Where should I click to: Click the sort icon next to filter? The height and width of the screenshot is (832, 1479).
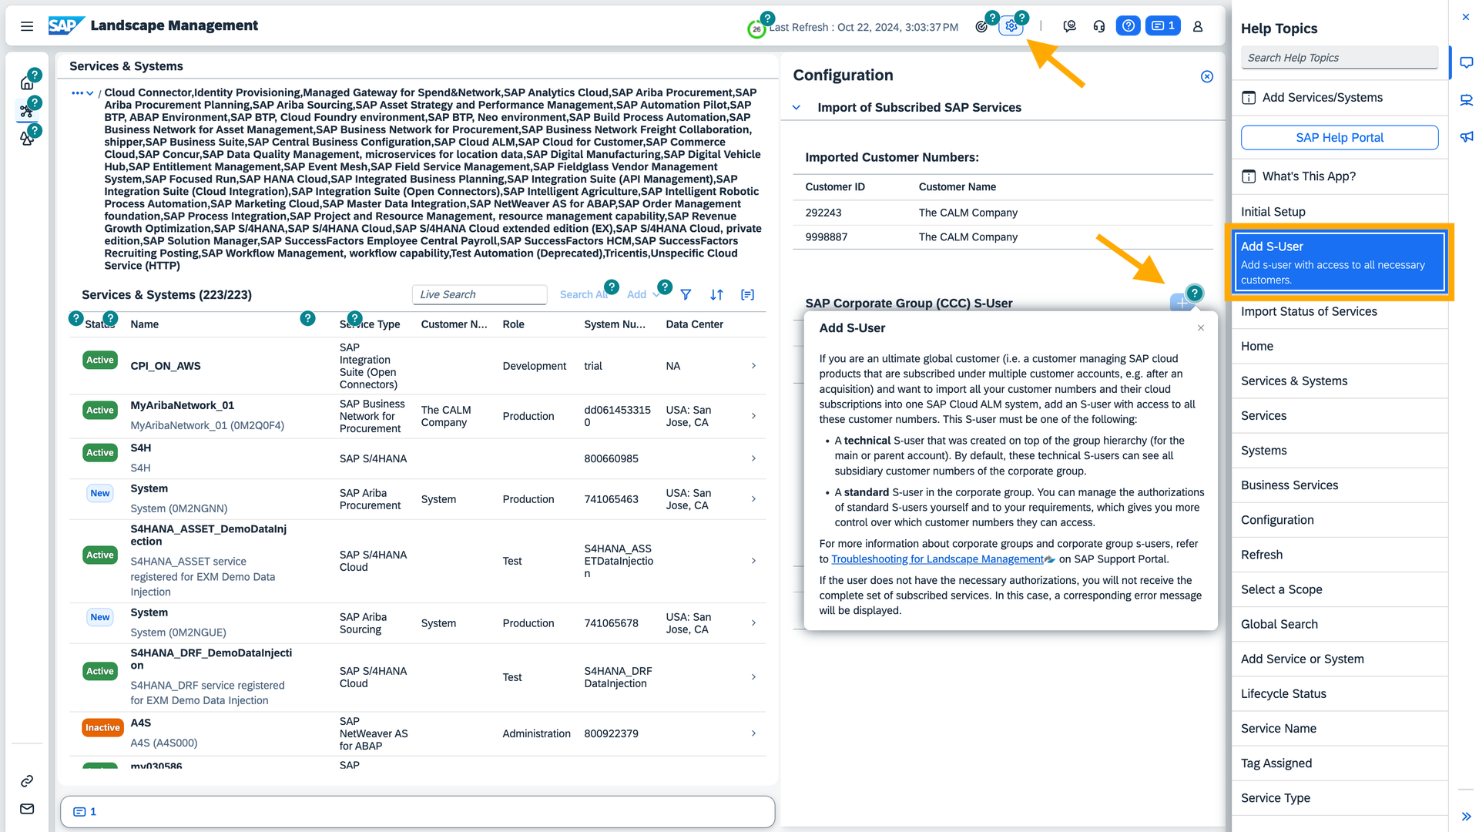pyautogui.click(x=716, y=294)
